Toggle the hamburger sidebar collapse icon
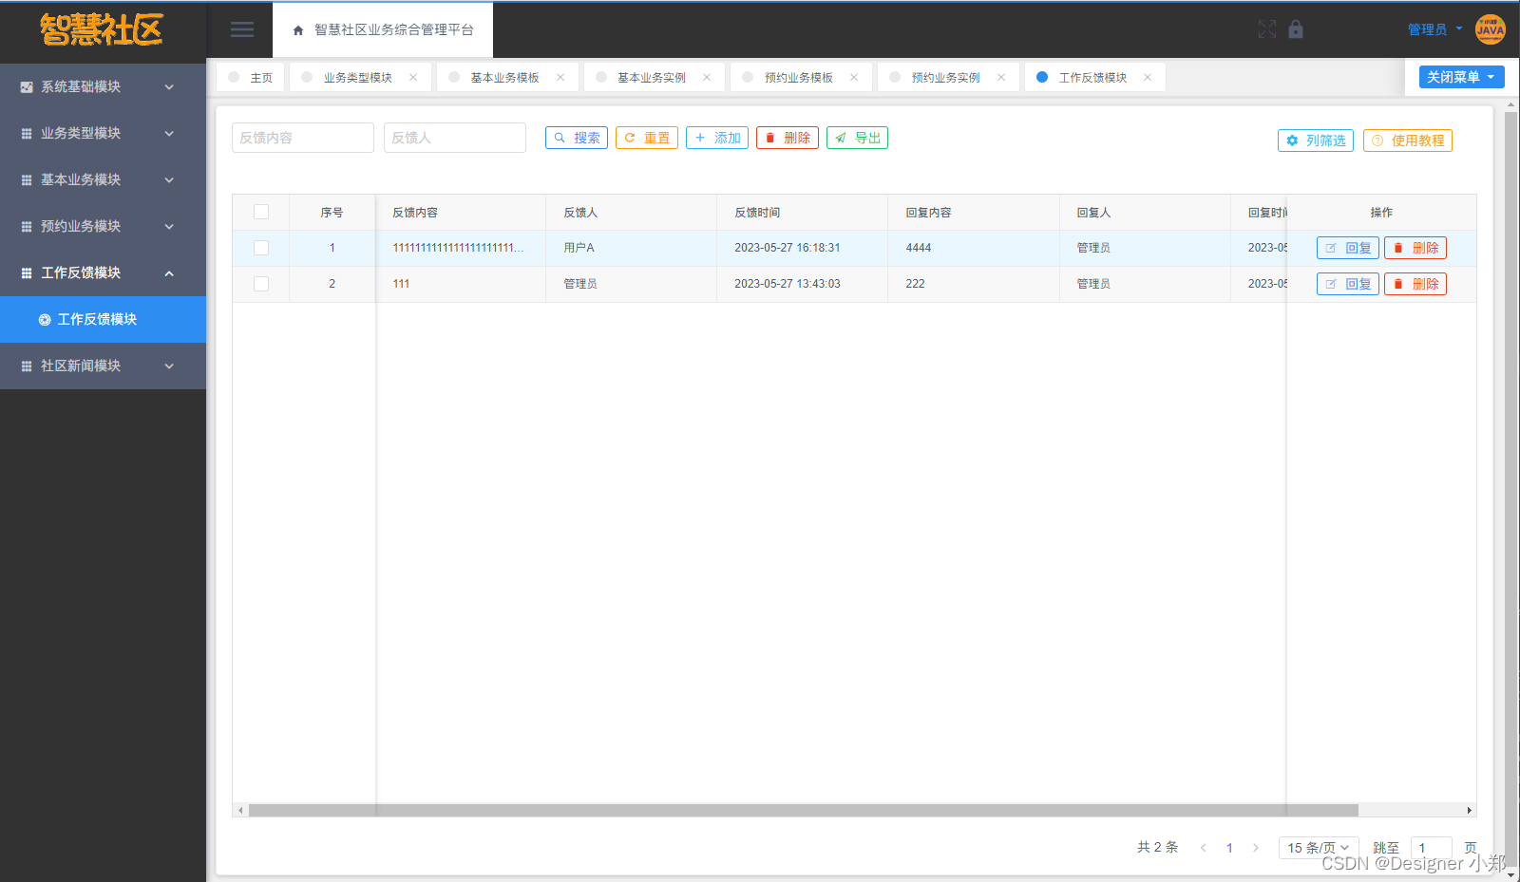This screenshot has width=1520, height=882. [242, 29]
